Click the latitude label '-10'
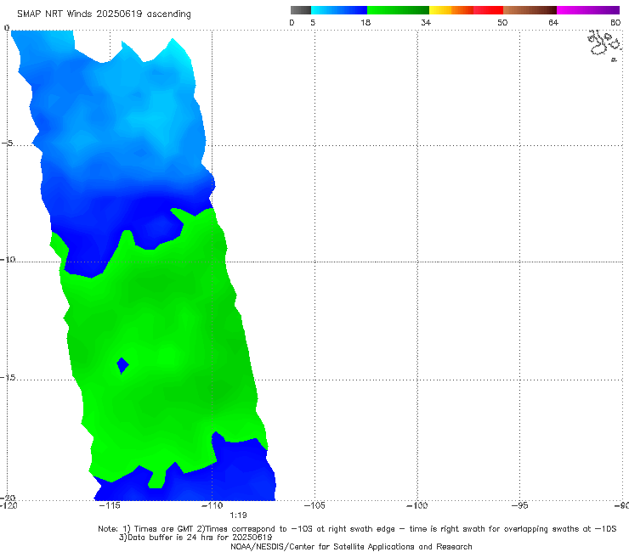The image size is (629, 552). (7, 259)
